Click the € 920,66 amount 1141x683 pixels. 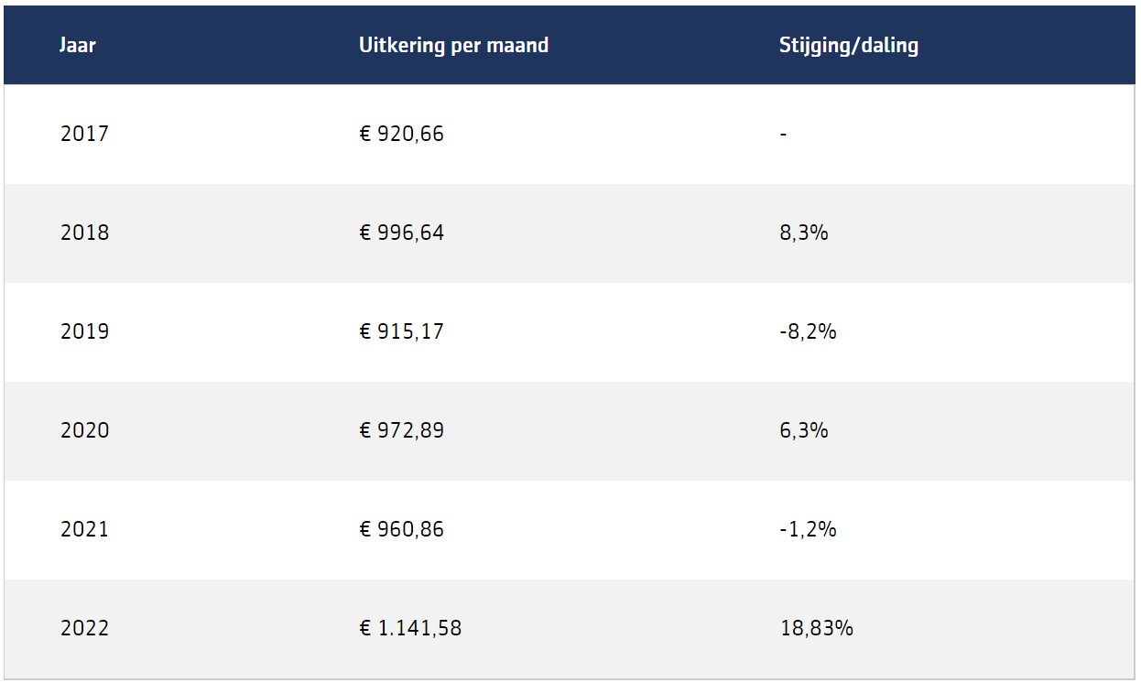[x=402, y=134]
